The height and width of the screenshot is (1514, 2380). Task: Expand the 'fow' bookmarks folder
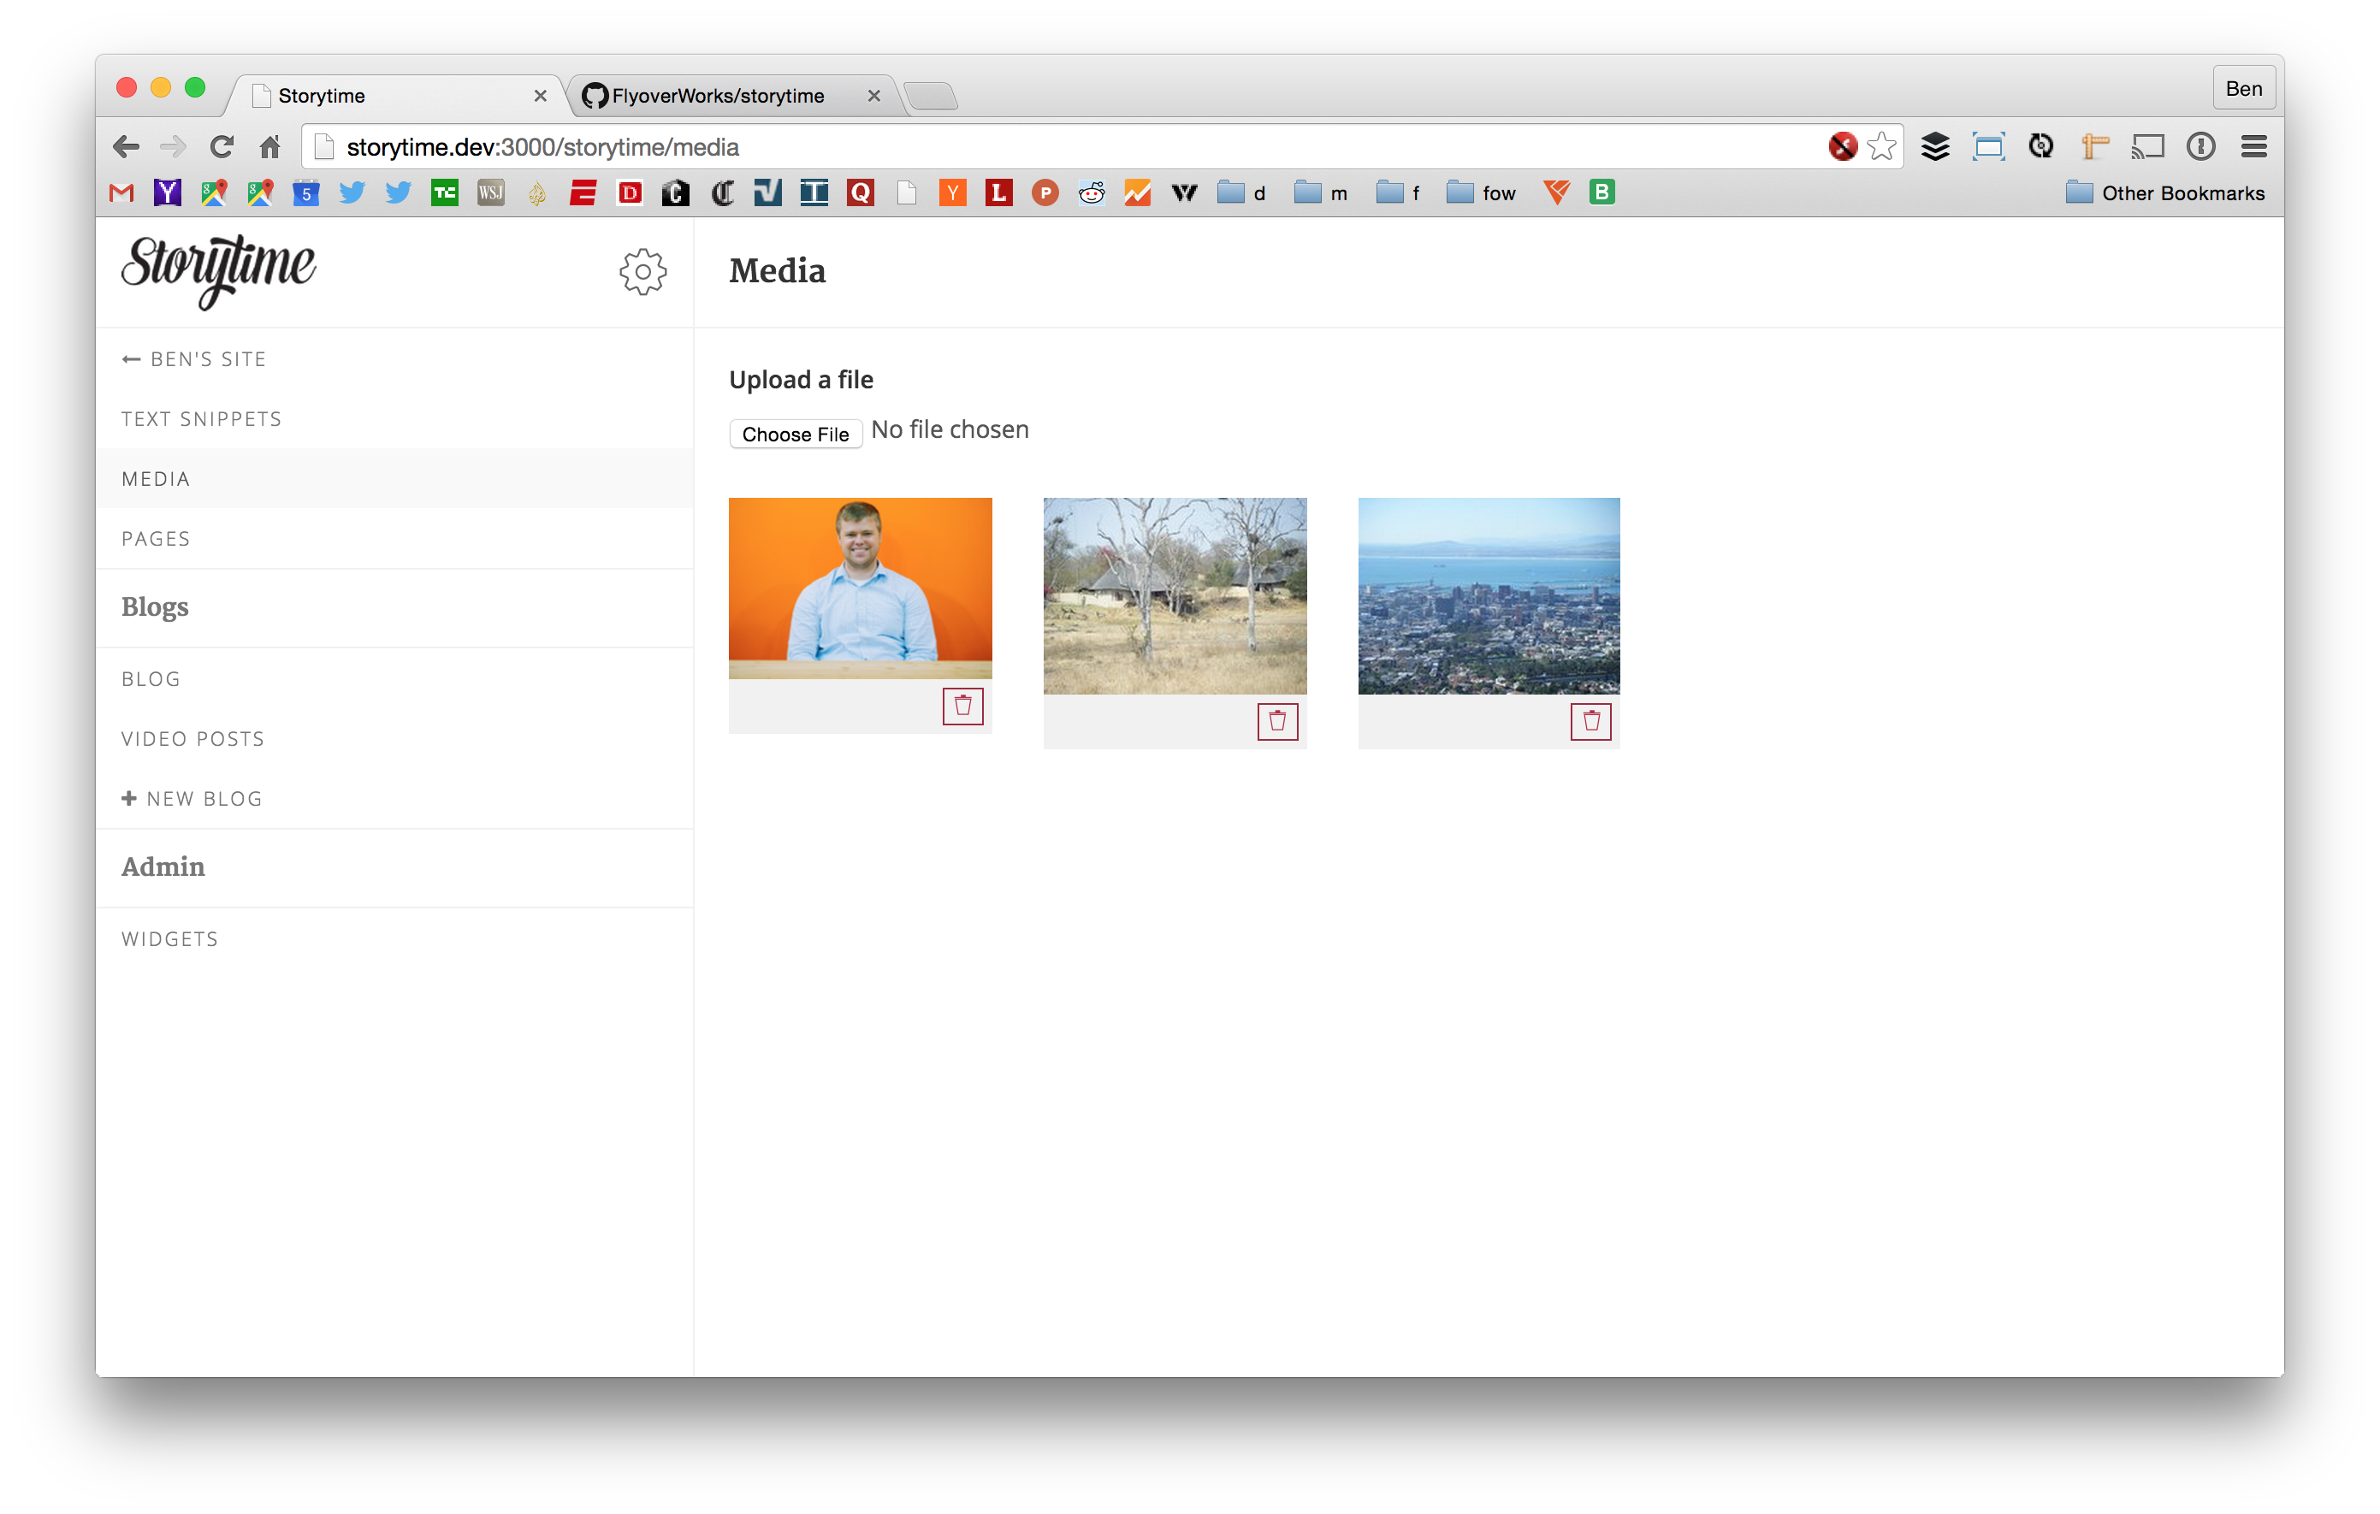coord(1481,192)
